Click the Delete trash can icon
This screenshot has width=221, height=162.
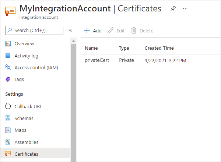134,31
